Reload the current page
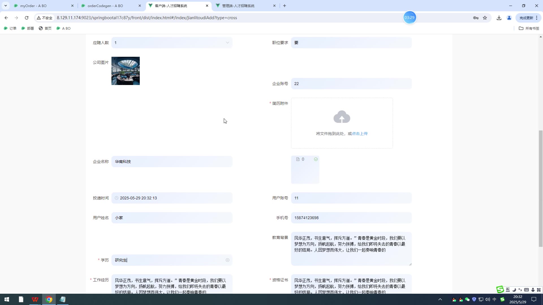 27,18
